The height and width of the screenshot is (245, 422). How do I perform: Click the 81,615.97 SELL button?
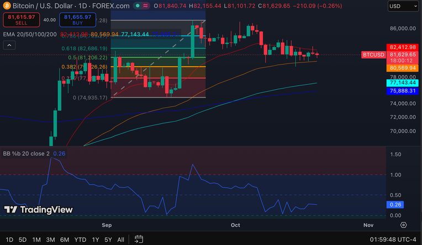(21, 20)
